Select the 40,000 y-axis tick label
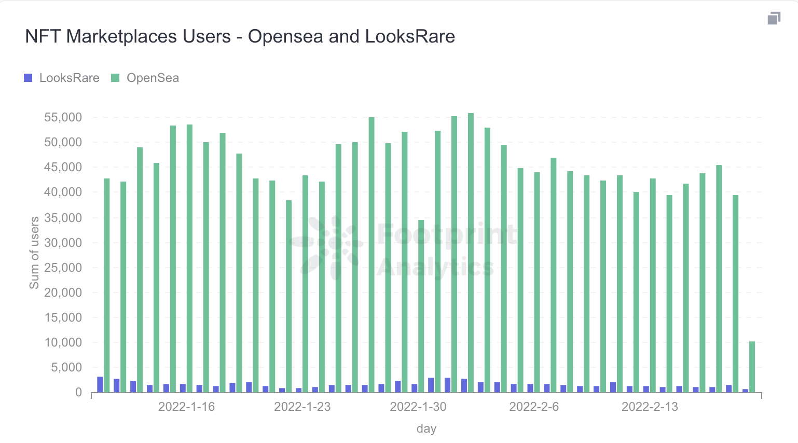Screen dimensions: 798x443 (x=63, y=192)
